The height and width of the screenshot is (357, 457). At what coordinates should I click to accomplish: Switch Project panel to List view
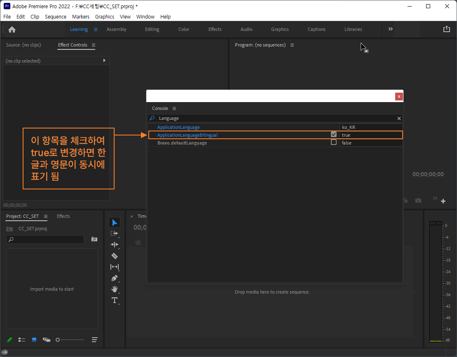pyautogui.click(x=22, y=340)
